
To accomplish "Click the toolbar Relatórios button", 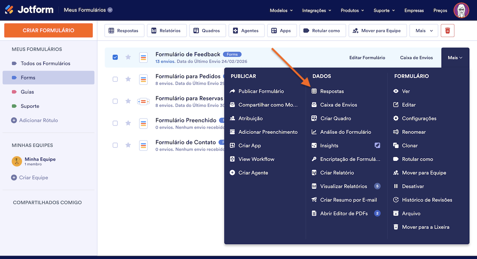I will click(x=167, y=30).
